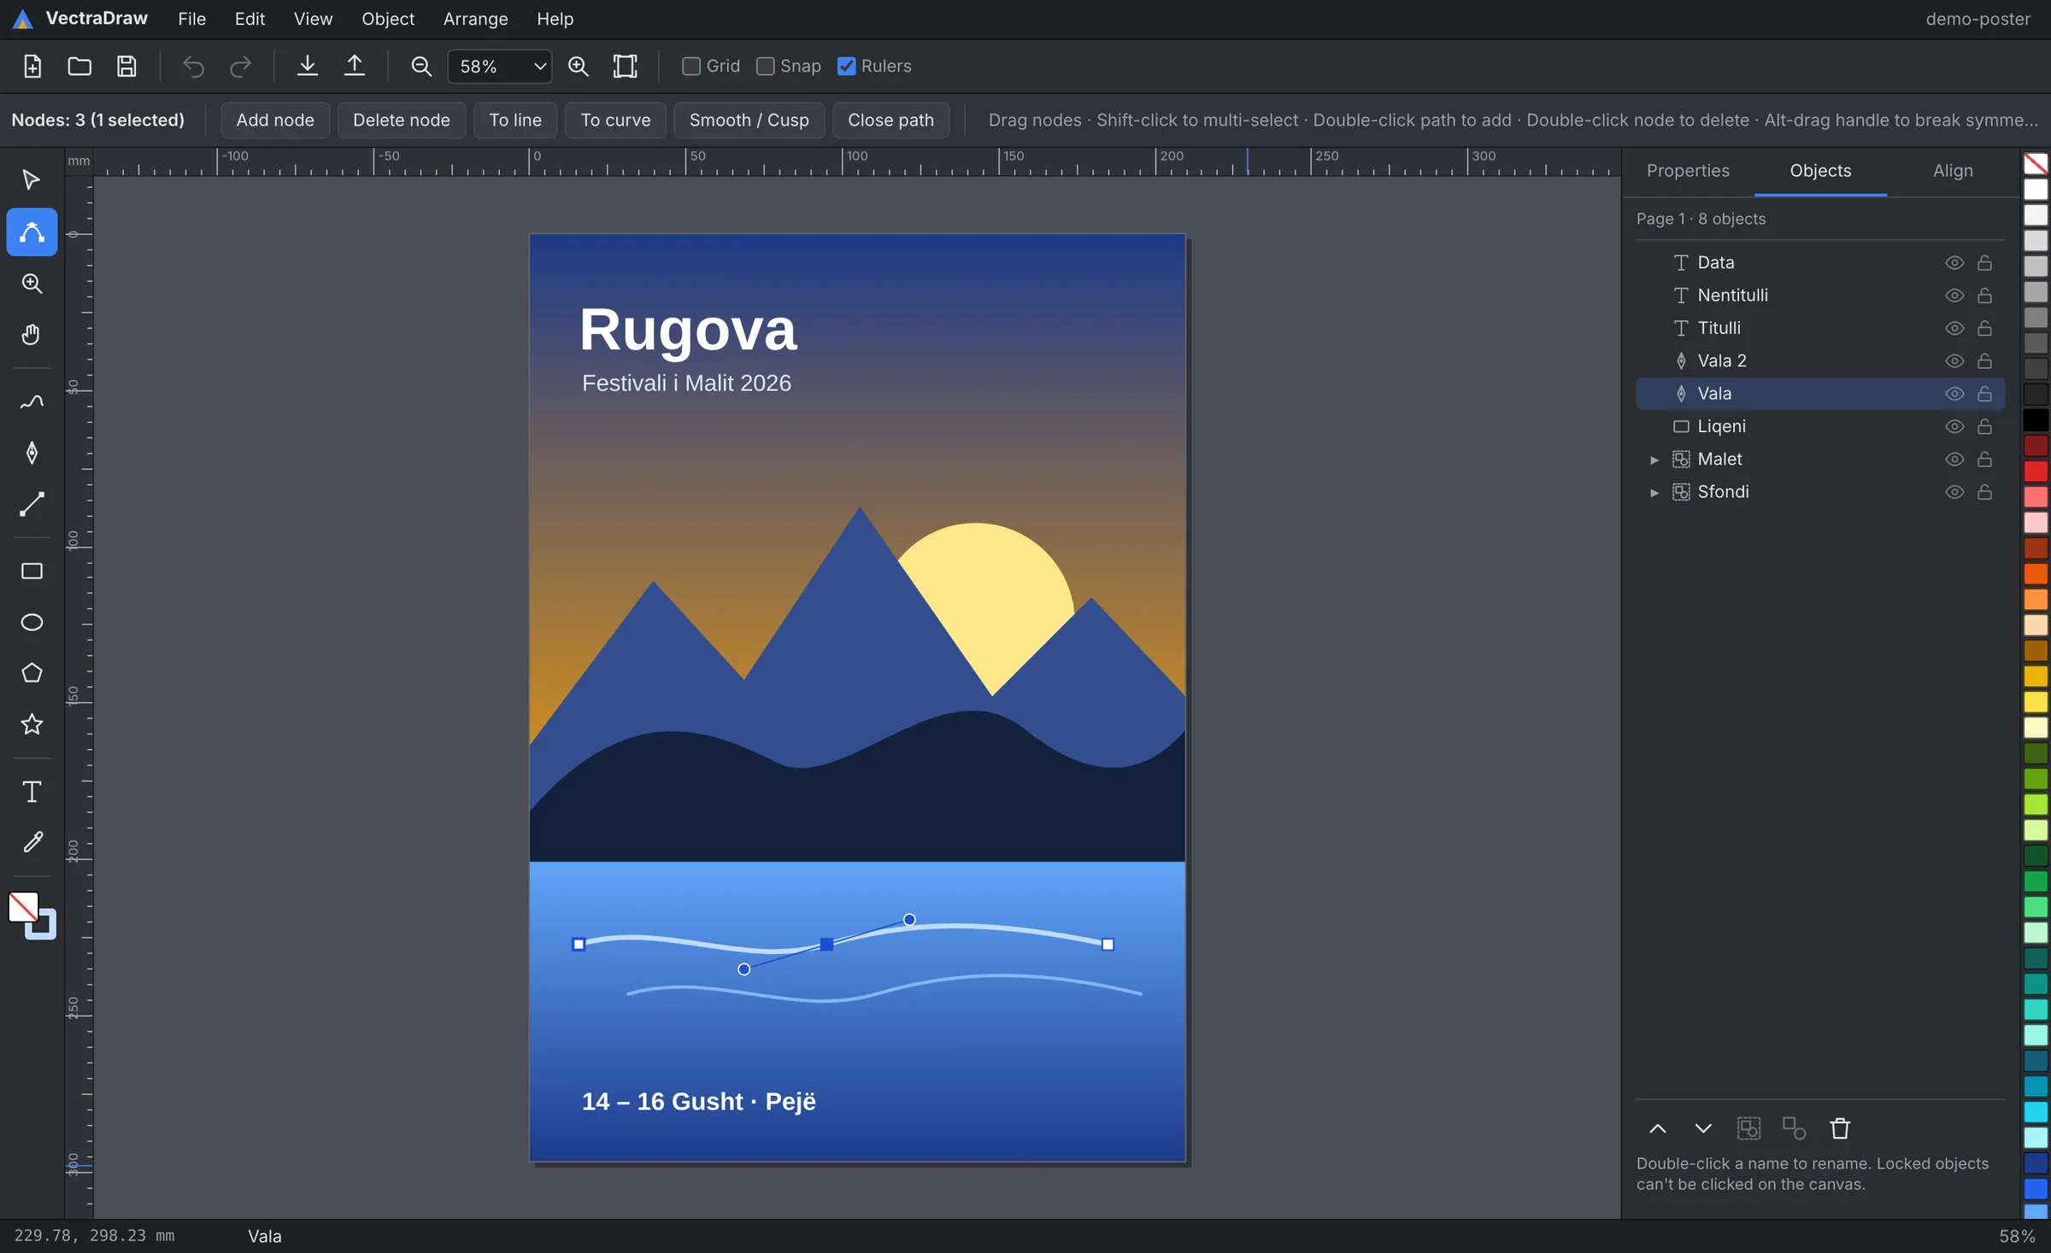
Task: Select the Line tool
Action: [x=32, y=504]
